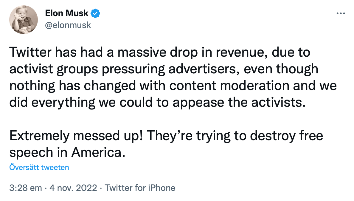Click the 3:28 em timestamp
The width and height of the screenshot is (354, 201).
coord(26,188)
